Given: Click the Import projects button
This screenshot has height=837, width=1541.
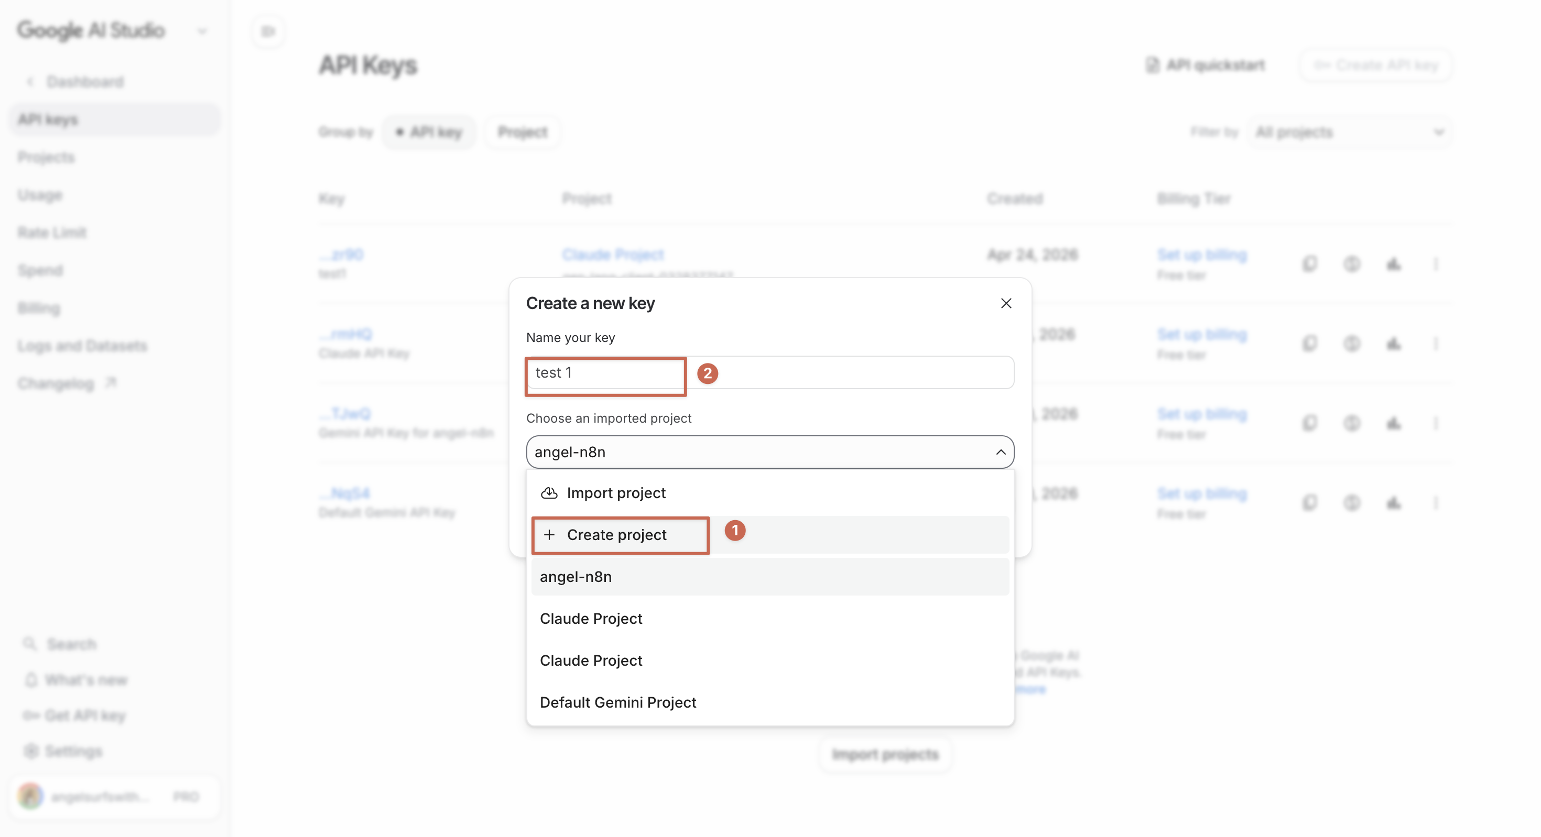Looking at the screenshot, I should pyautogui.click(x=885, y=754).
